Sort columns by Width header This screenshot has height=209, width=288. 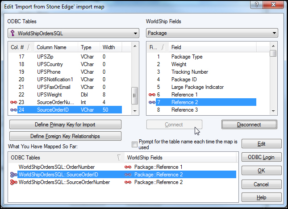(x=111, y=47)
